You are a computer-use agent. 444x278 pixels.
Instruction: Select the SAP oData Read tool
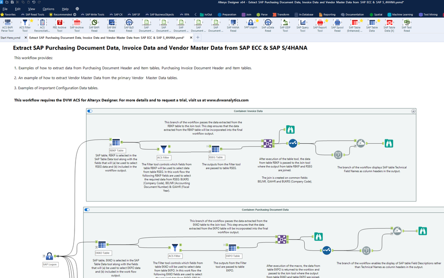268,26
